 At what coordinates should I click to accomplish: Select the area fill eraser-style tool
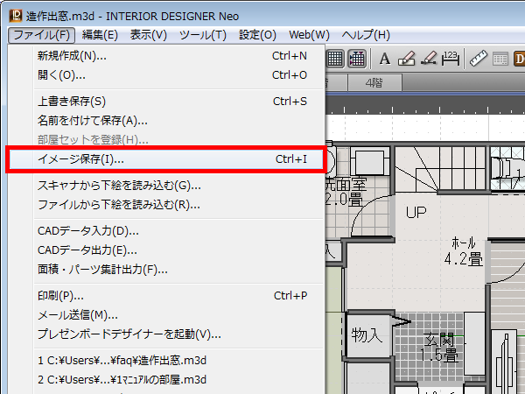407,59
